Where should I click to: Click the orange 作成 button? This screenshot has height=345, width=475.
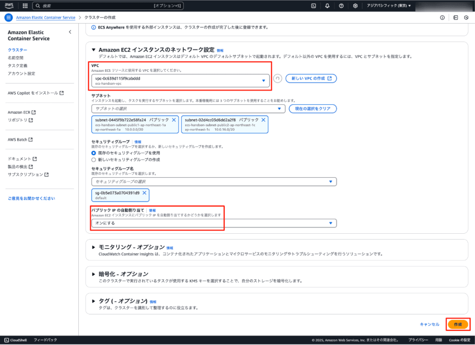coord(457,324)
